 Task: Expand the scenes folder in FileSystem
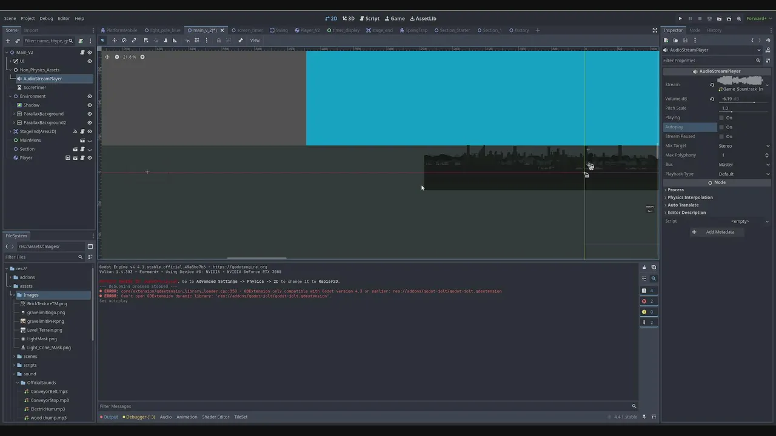point(15,357)
